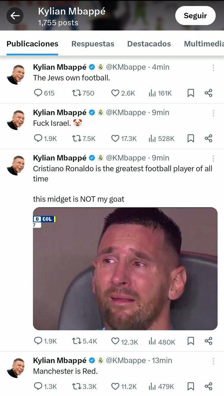Viewport: 224px width, 396px height.
Task: Repost the post with 750 reposts
Action: (x=77, y=93)
